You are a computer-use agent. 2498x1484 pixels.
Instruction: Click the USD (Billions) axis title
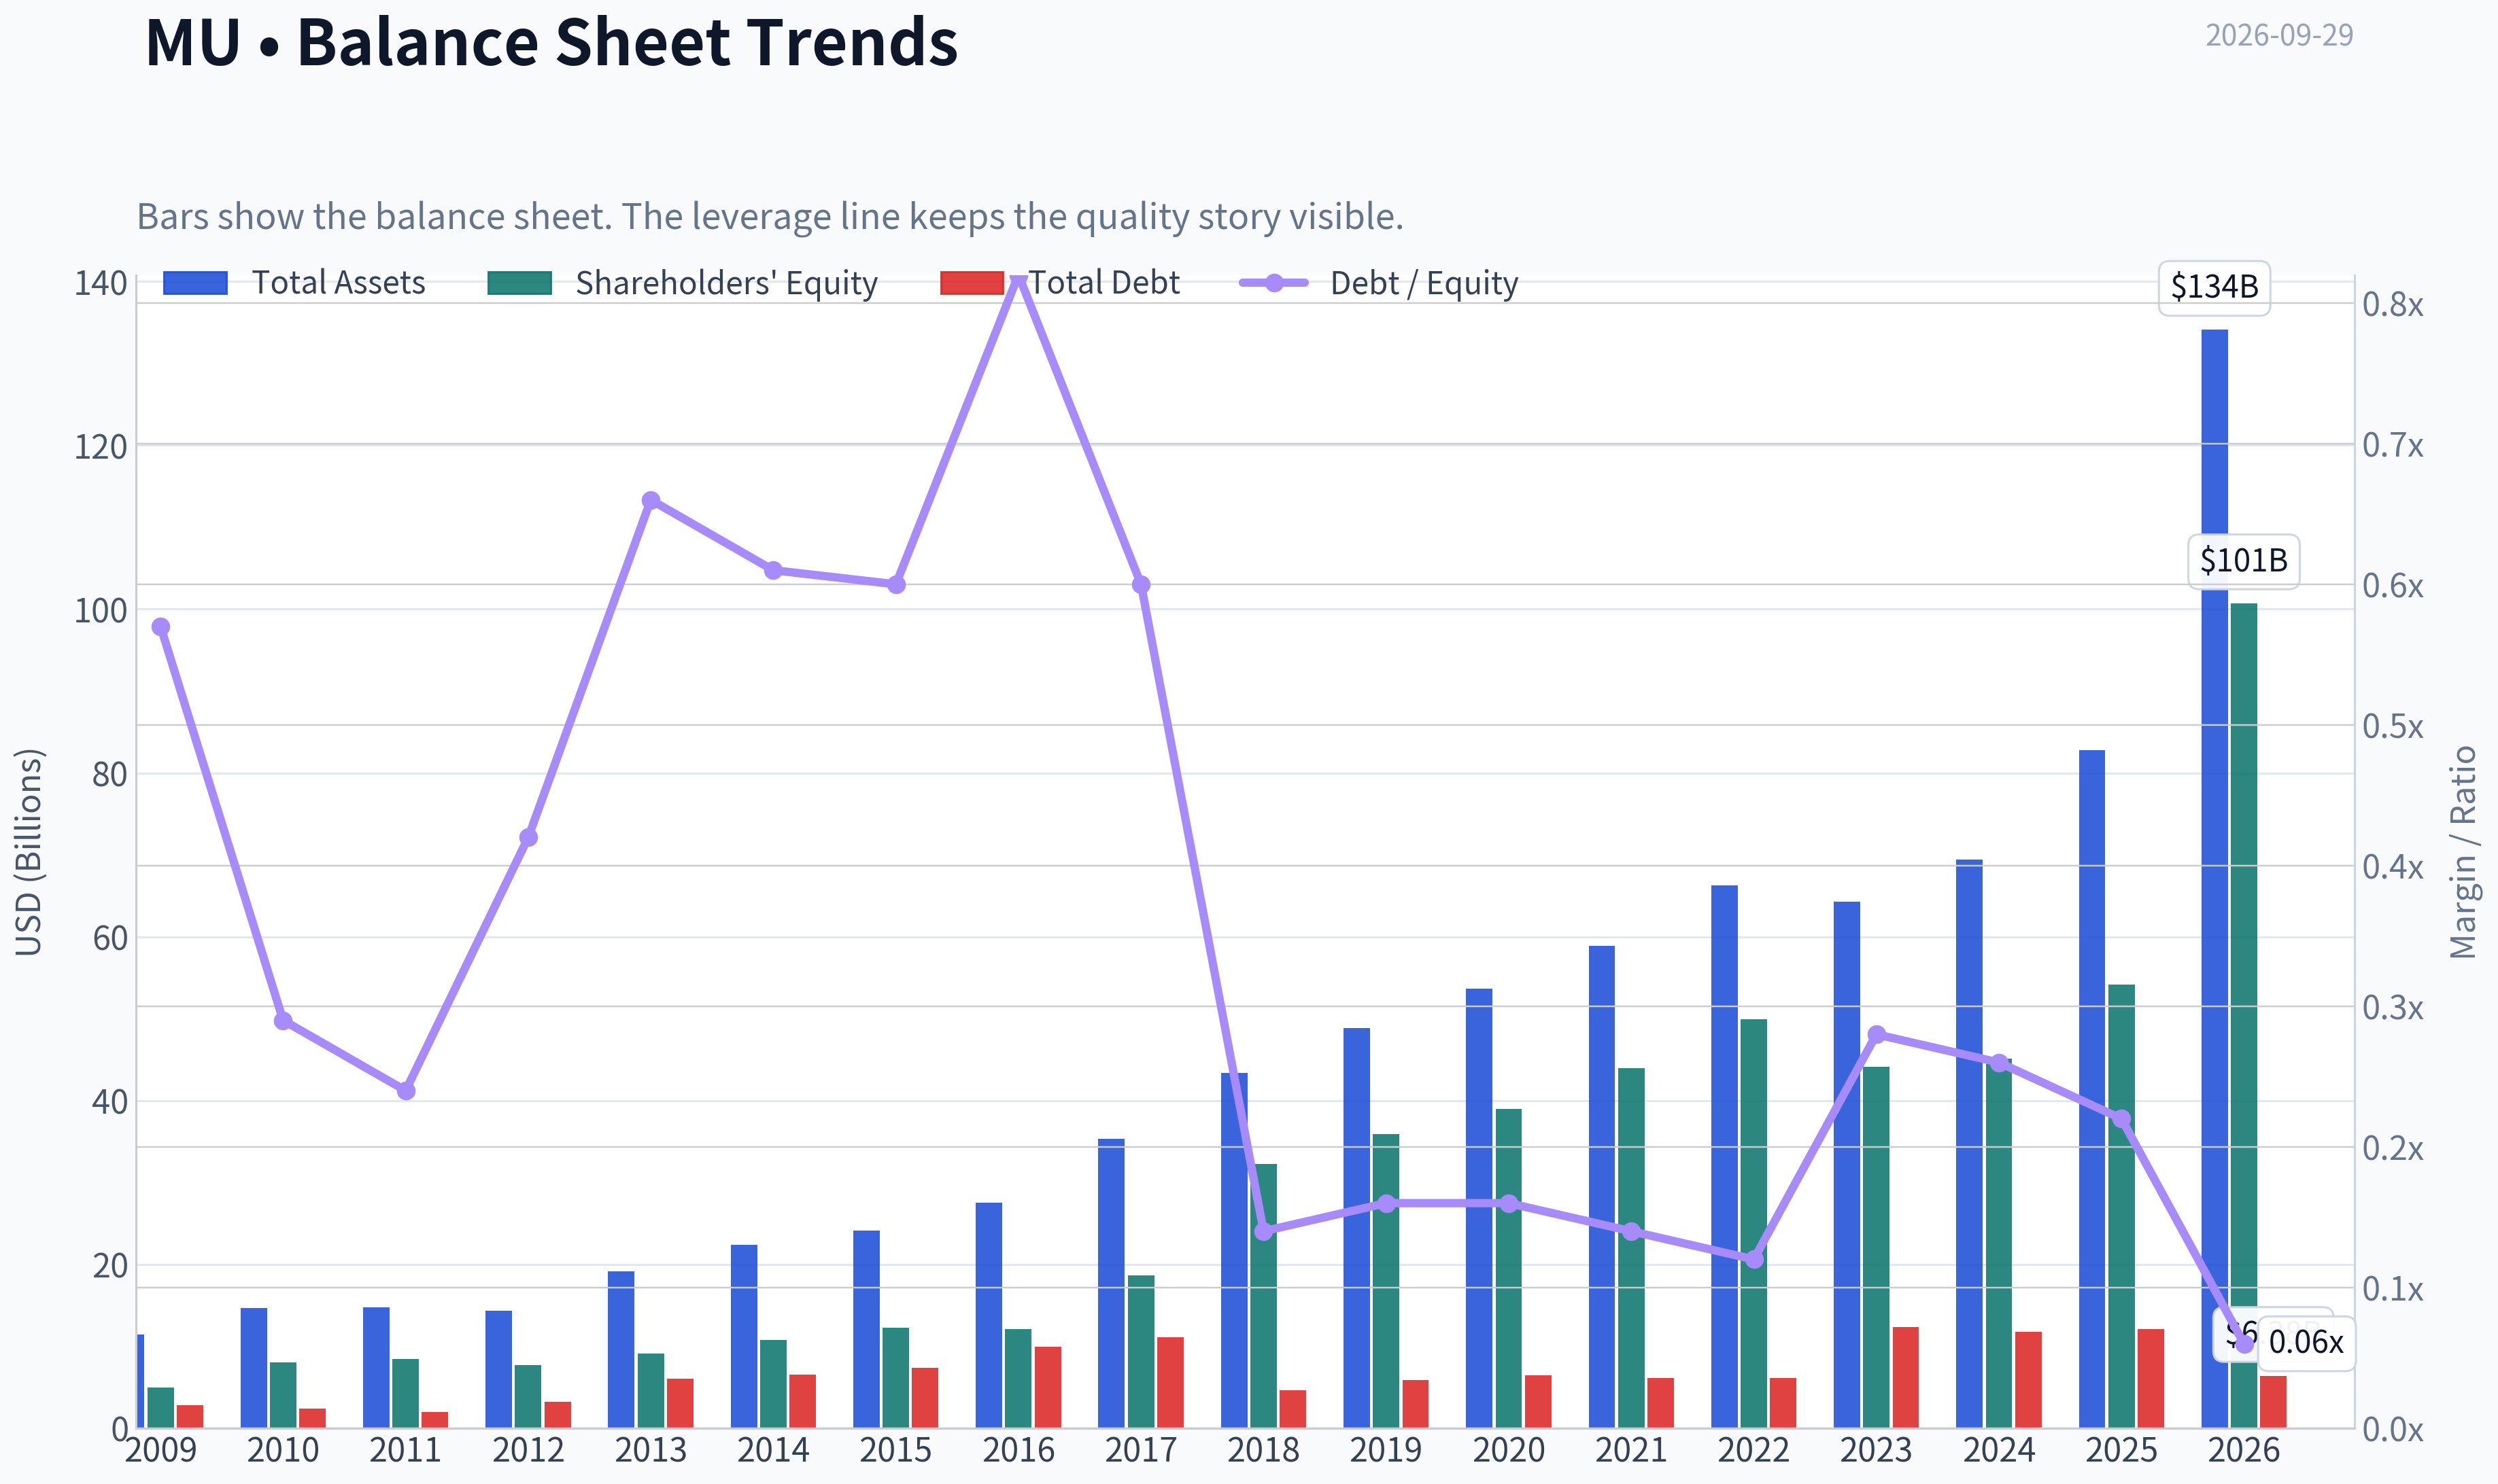[29, 852]
